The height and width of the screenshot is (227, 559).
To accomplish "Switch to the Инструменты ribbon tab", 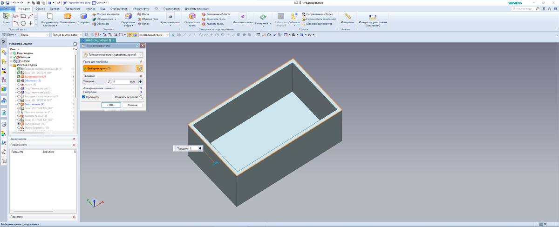I will click(x=141, y=8).
